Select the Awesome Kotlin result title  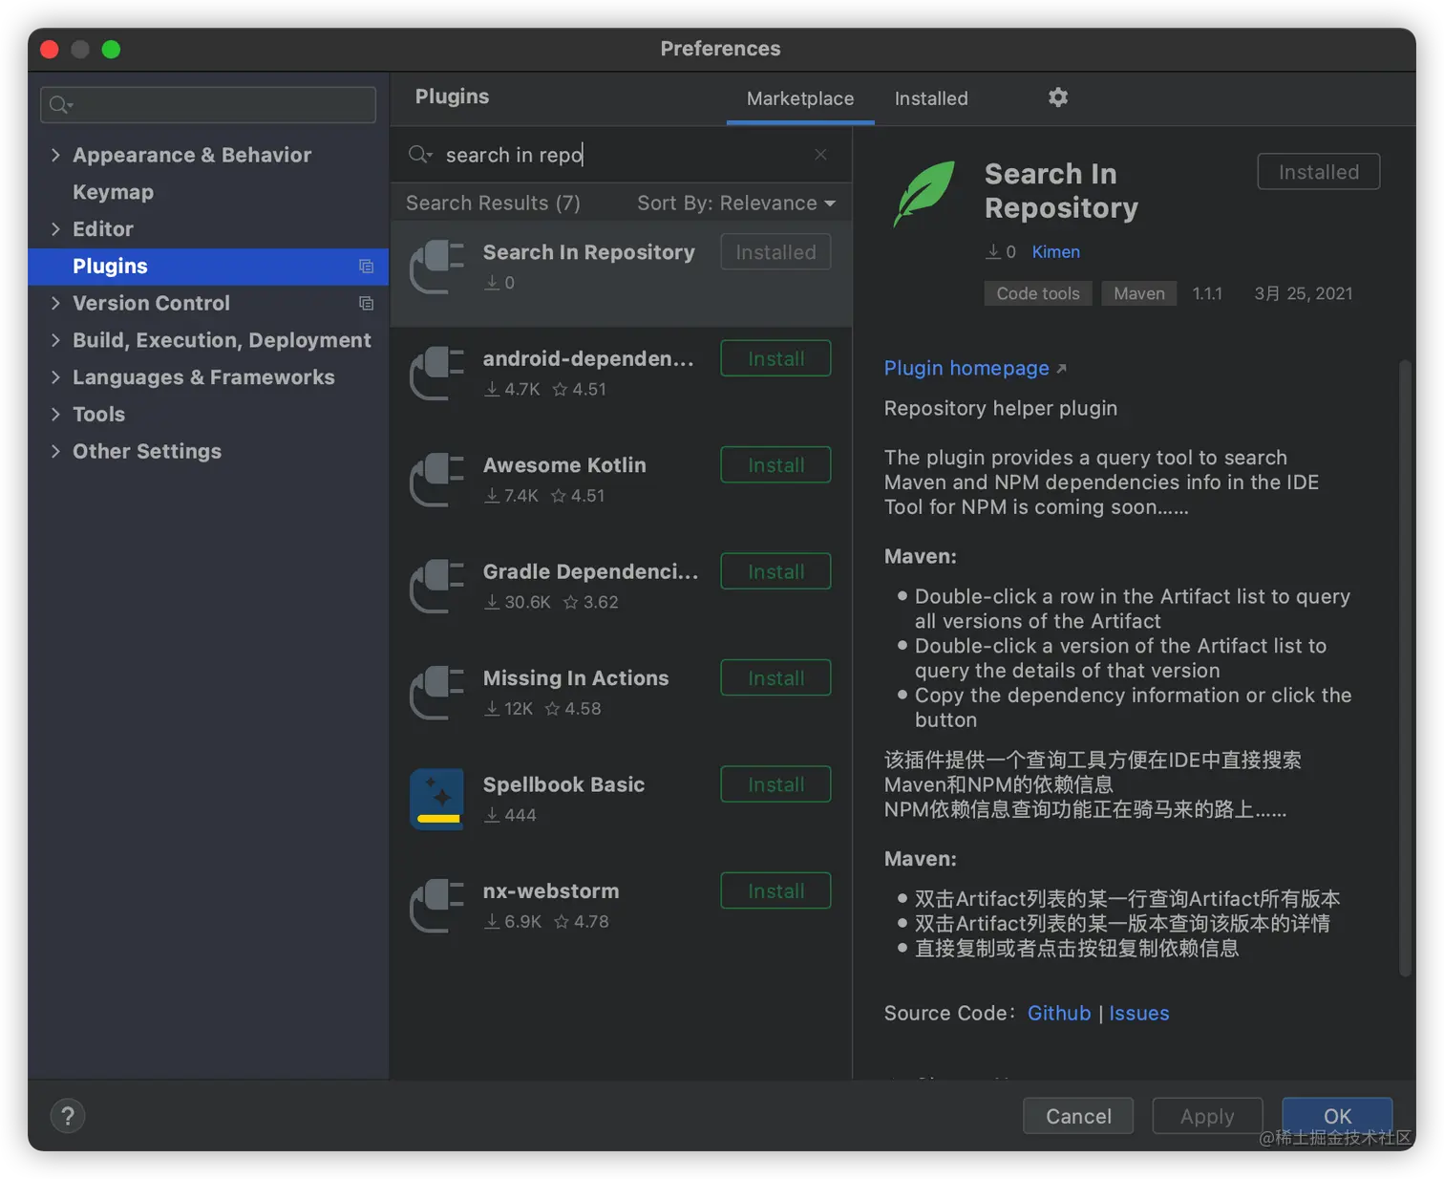564,465
